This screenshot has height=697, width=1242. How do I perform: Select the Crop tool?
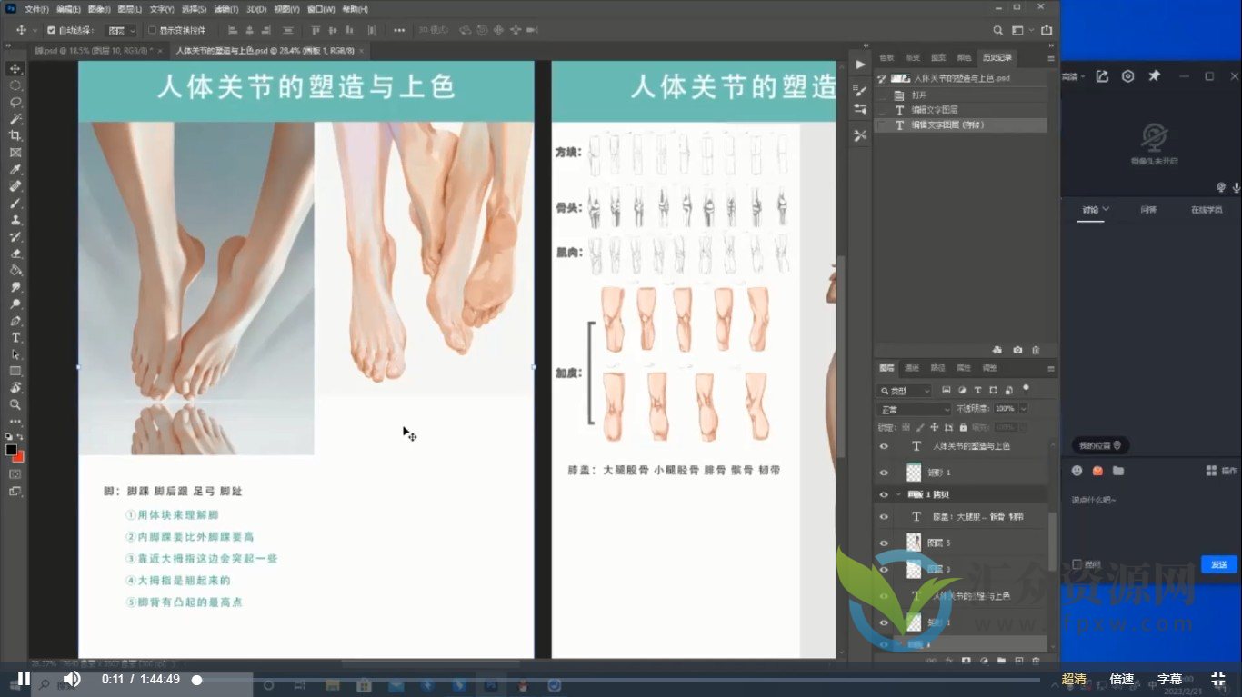pyautogui.click(x=14, y=134)
